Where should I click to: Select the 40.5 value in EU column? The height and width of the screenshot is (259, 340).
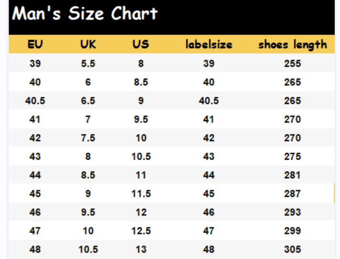[x=35, y=101]
